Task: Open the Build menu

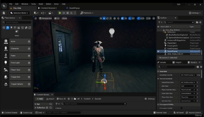Action: click(41, 4)
